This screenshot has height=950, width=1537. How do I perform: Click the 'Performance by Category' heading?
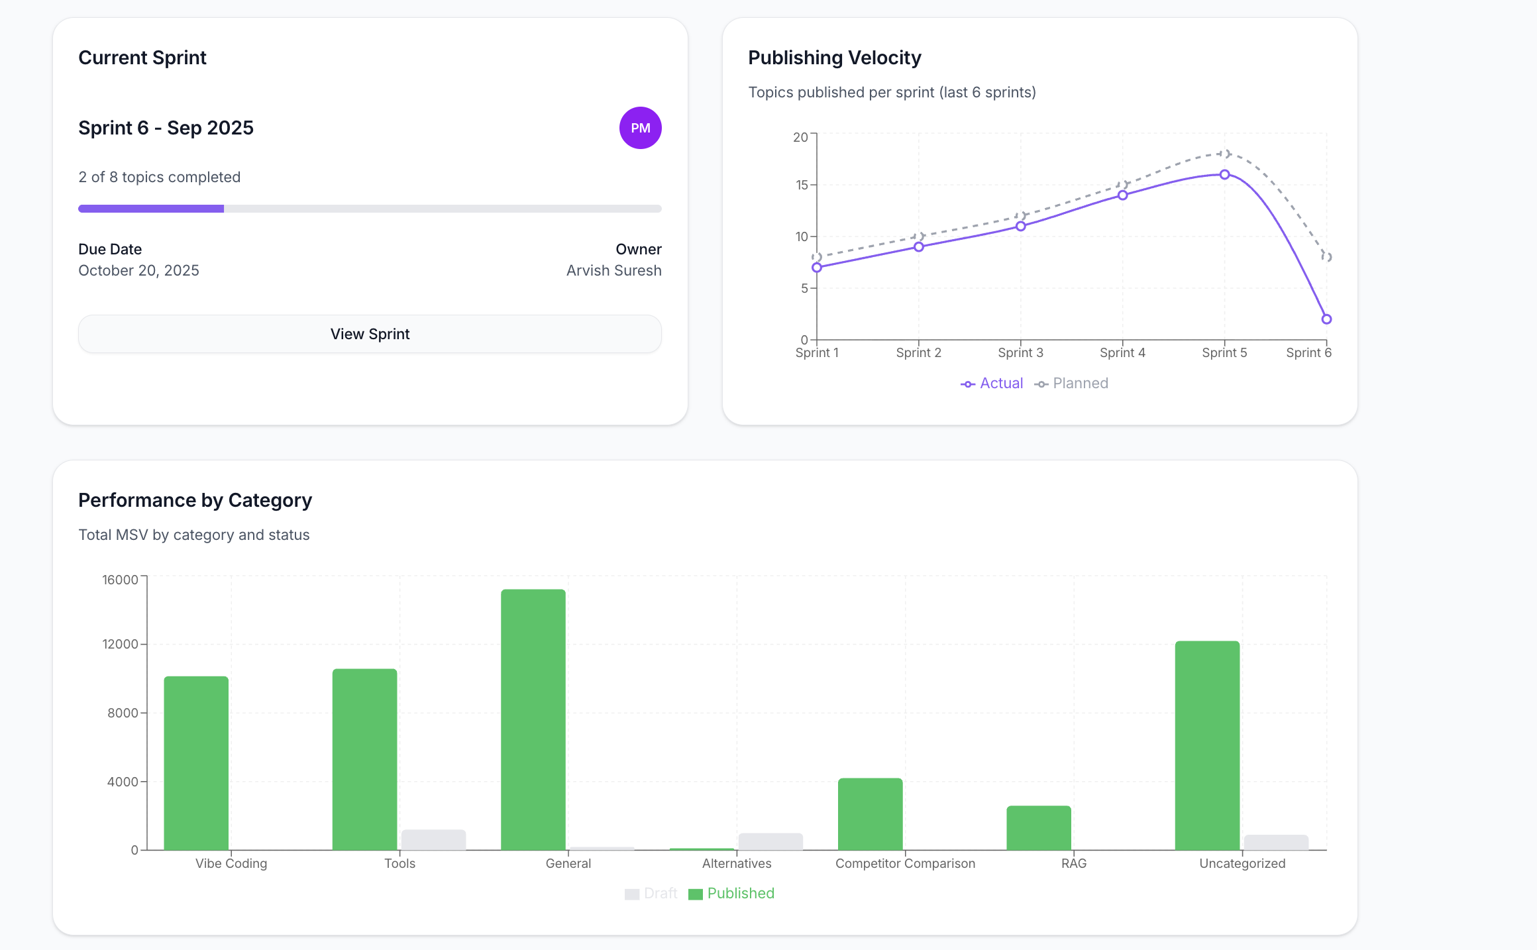point(195,500)
